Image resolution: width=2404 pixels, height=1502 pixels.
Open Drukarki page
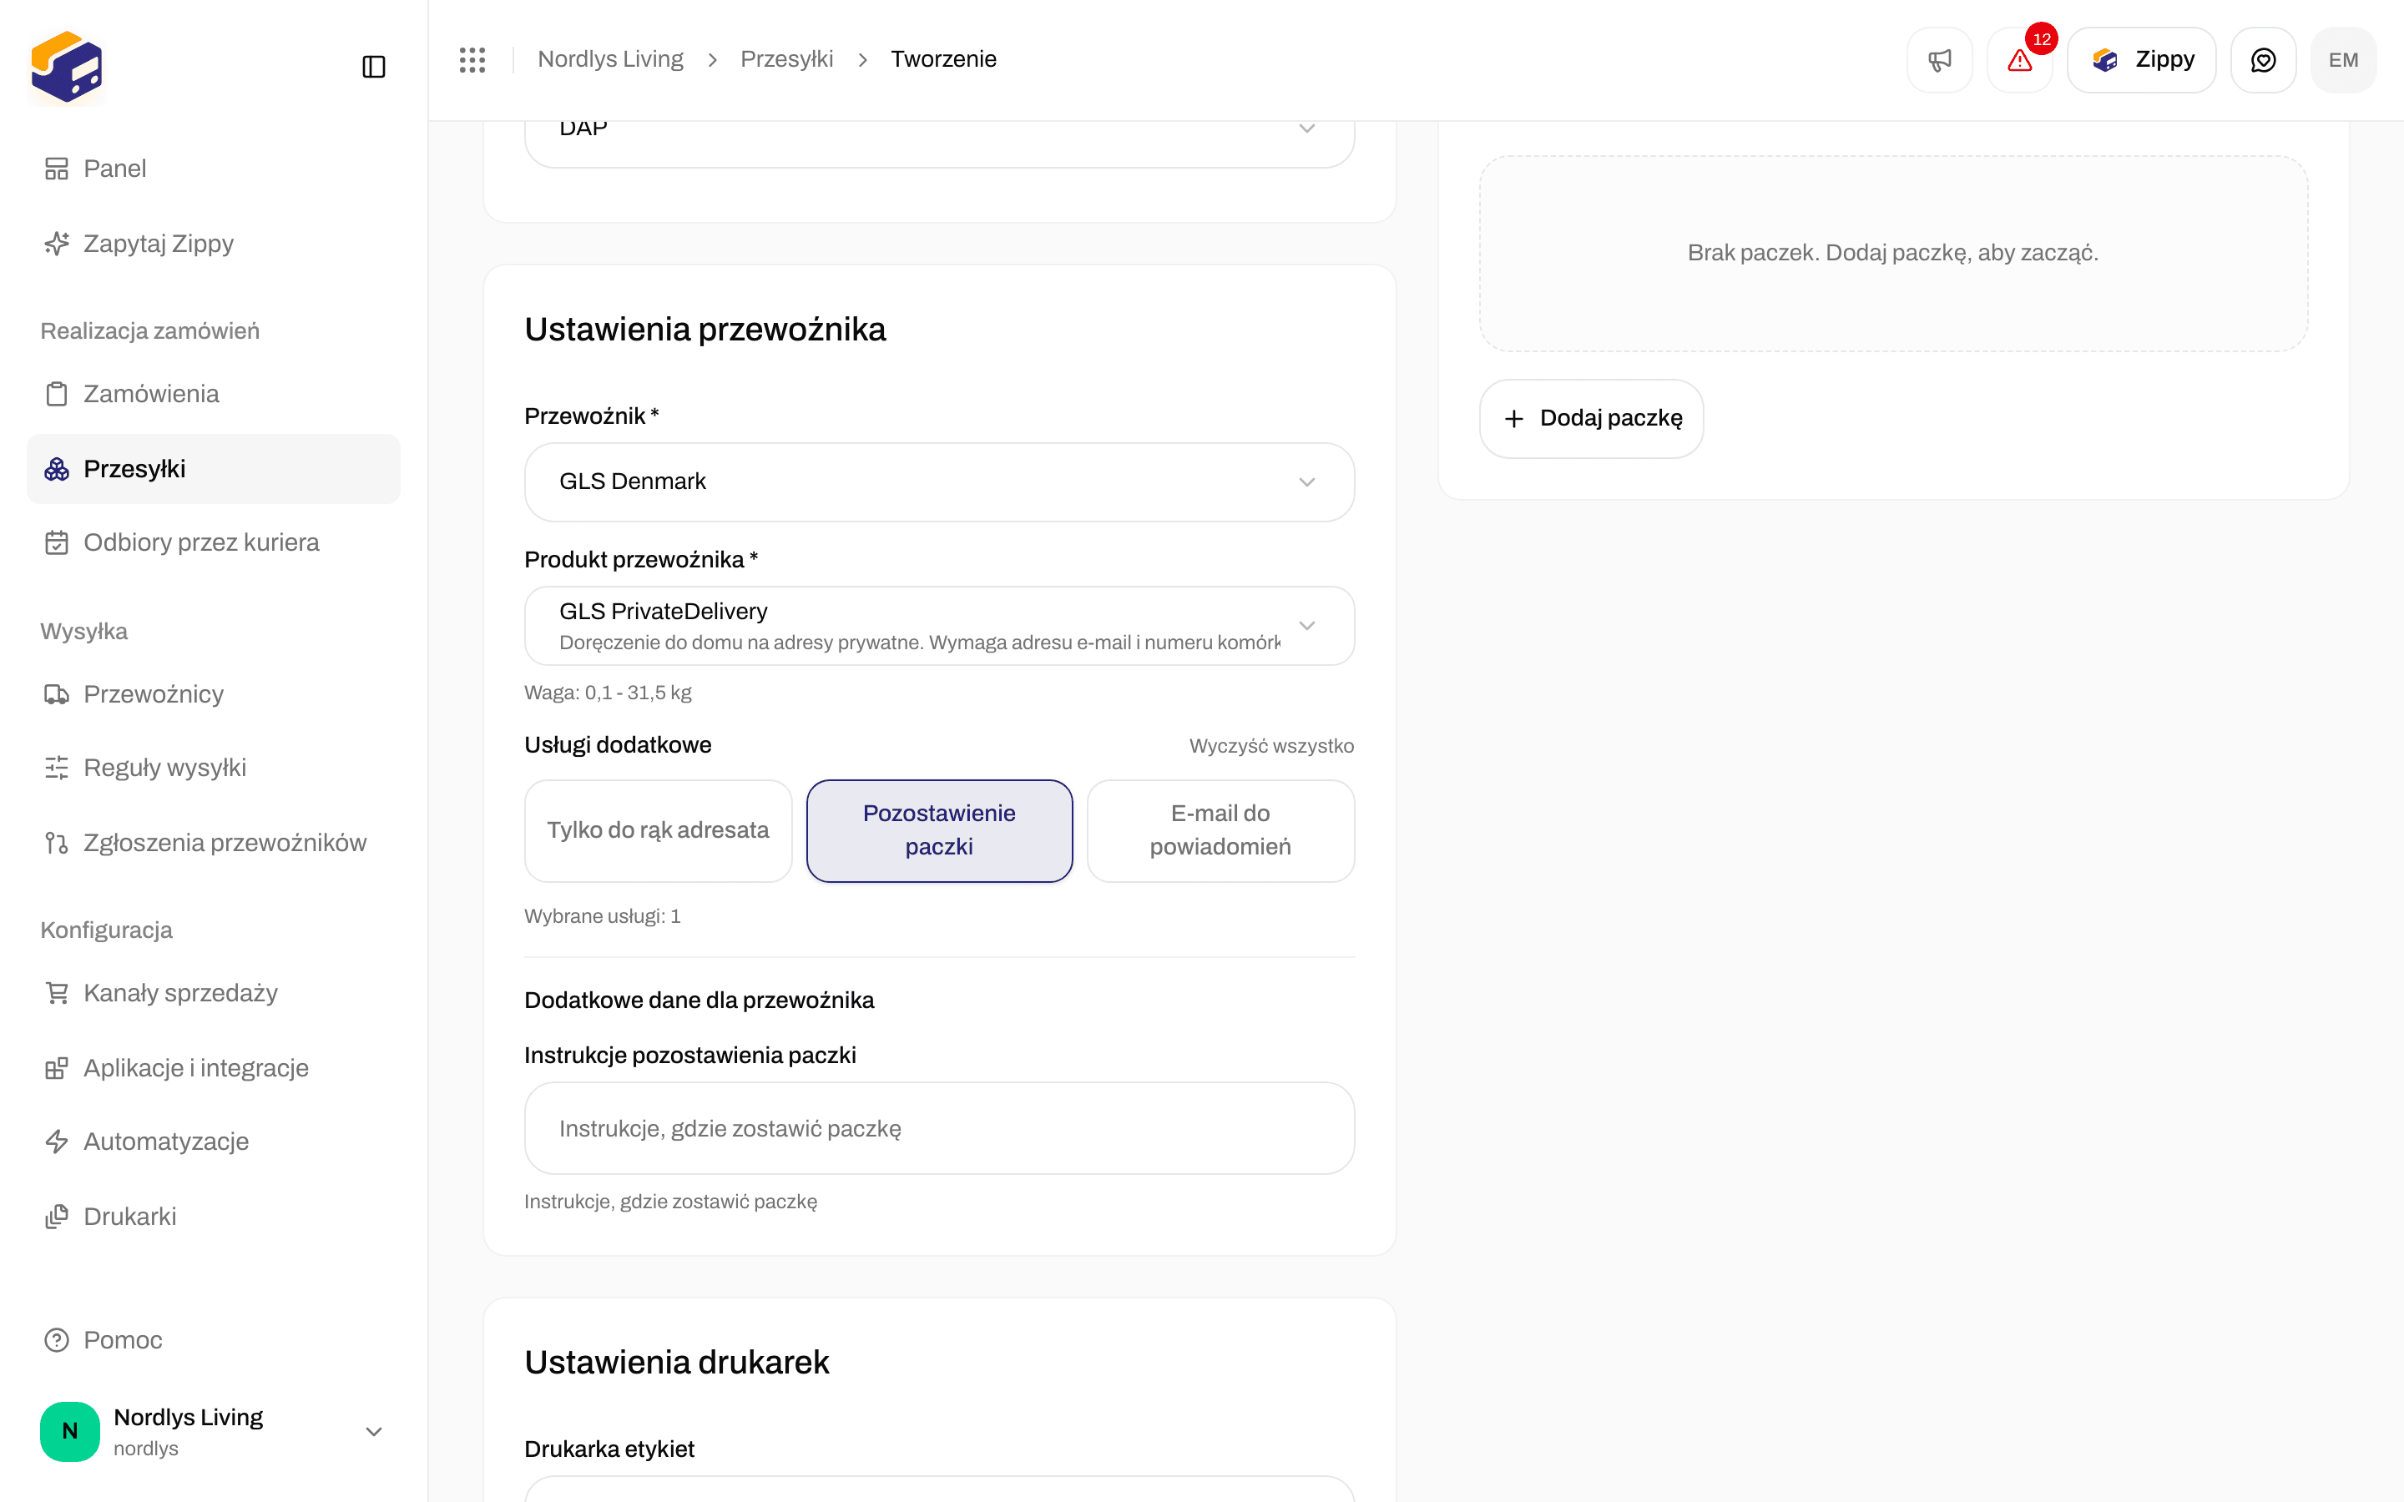pos(214,1216)
